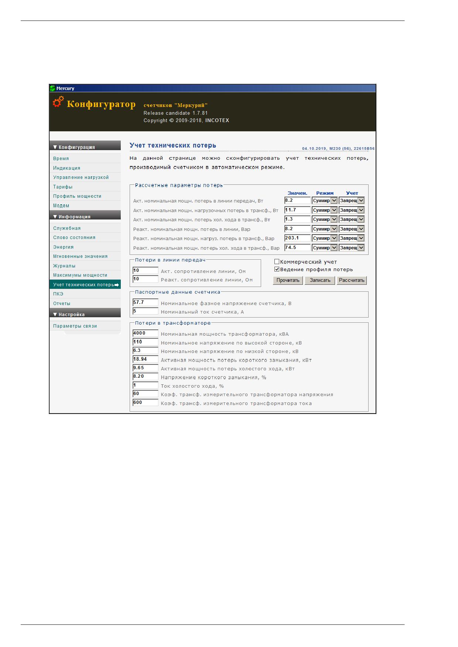Open the Профиль мощности menu item
The width and height of the screenshot is (458, 647).
77,196
